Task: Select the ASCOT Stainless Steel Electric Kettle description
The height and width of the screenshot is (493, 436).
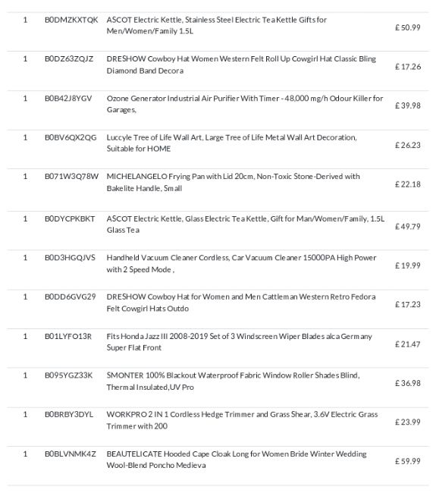Action: pos(217,25)
